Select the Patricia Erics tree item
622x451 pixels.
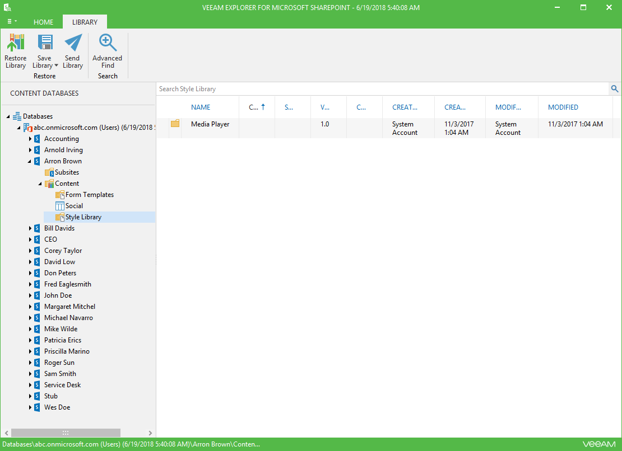(x=63, y=340)
